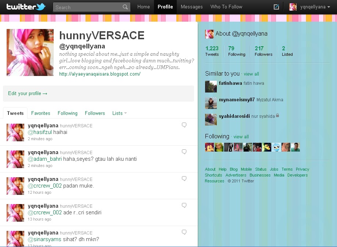The image size is (337, 247).
Task: Open mynameismy87's avatar thumbnail
Action: click(211, 103)
